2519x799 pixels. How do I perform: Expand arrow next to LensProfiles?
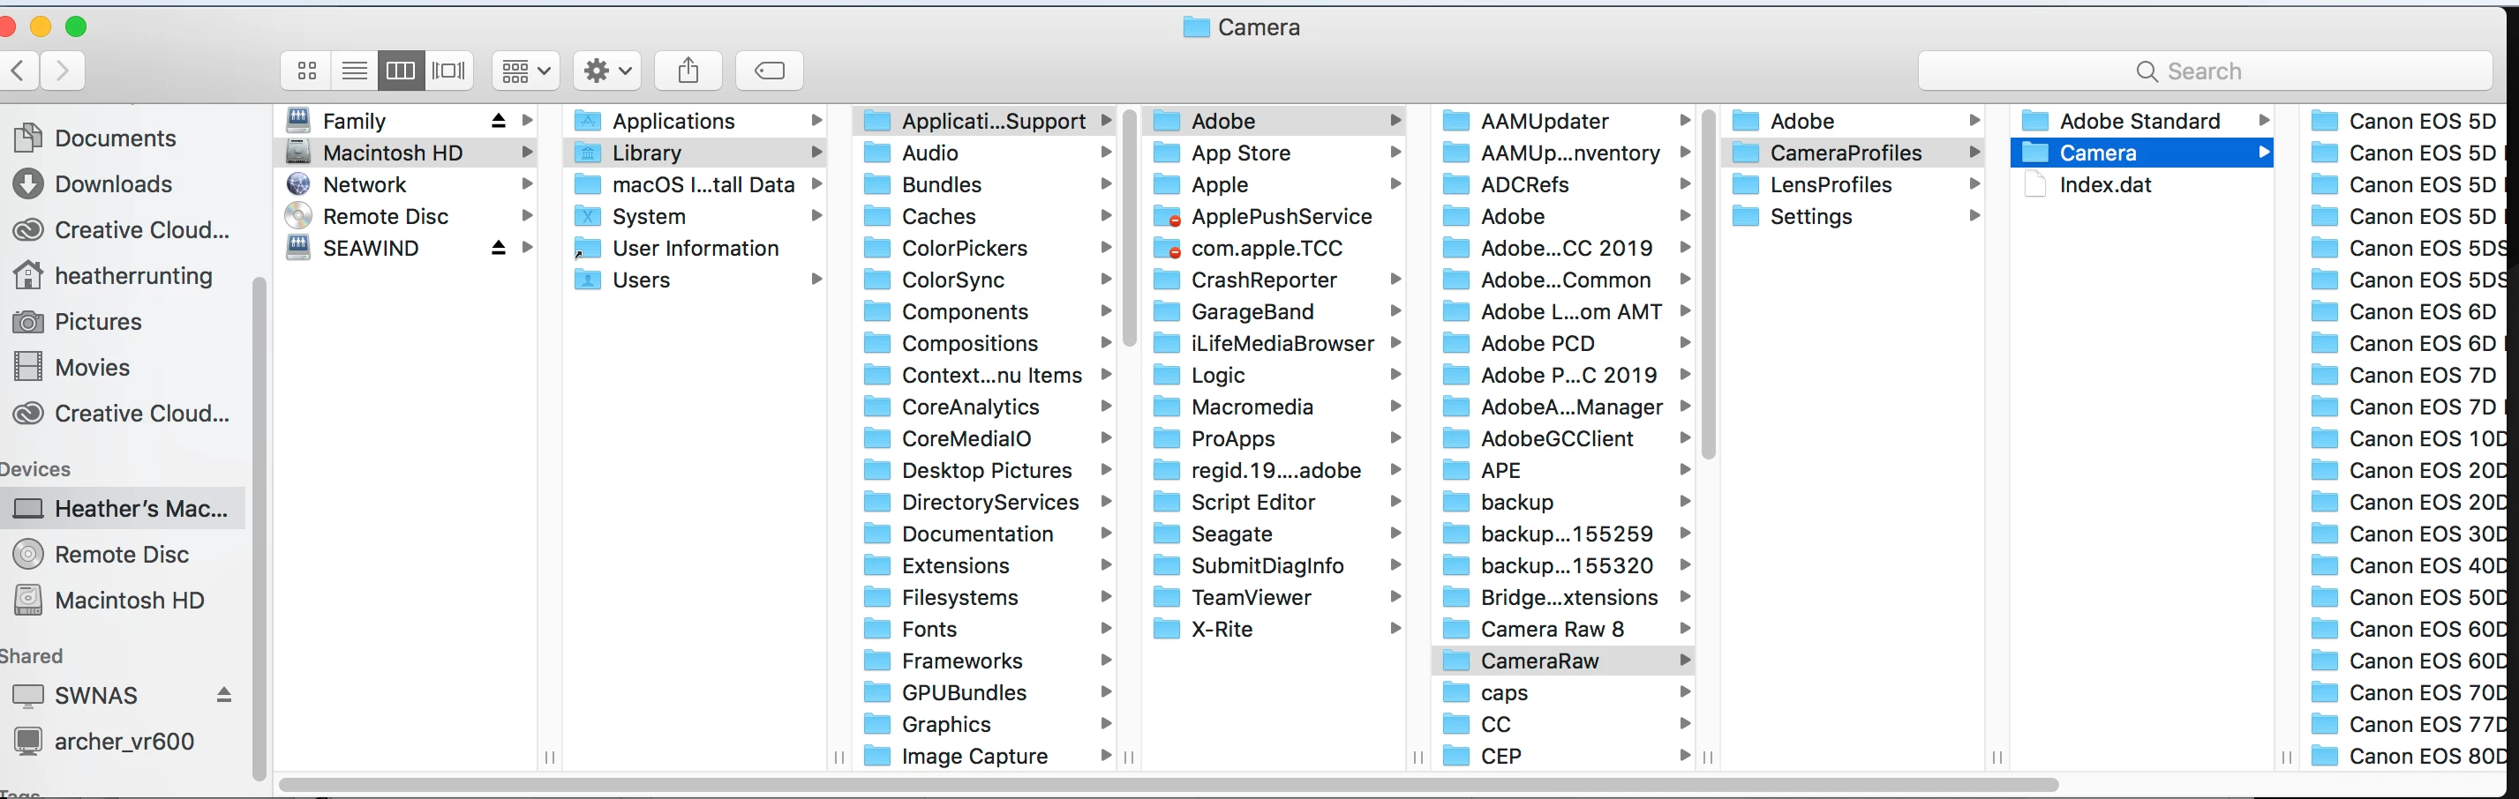tap(1974, 184)
